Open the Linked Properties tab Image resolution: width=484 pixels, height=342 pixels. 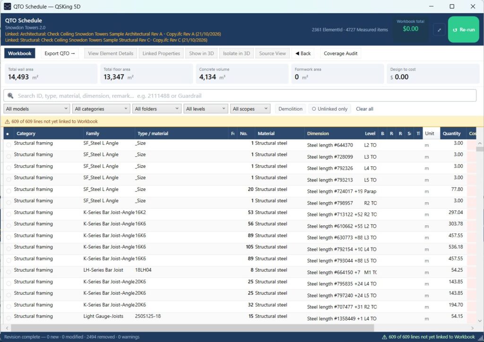(x=161, y=53)
